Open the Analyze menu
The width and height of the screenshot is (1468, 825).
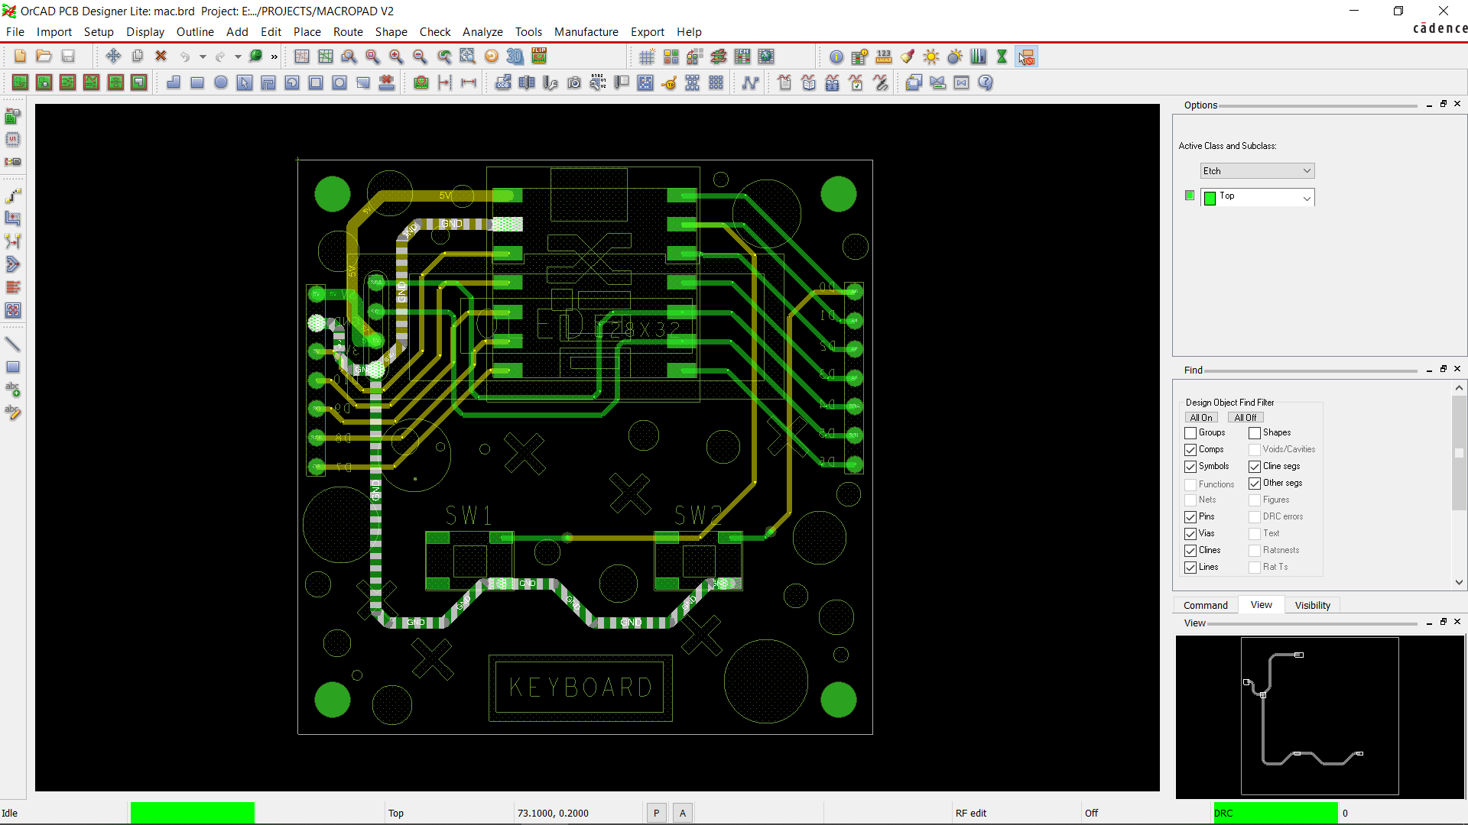point(482,32)
